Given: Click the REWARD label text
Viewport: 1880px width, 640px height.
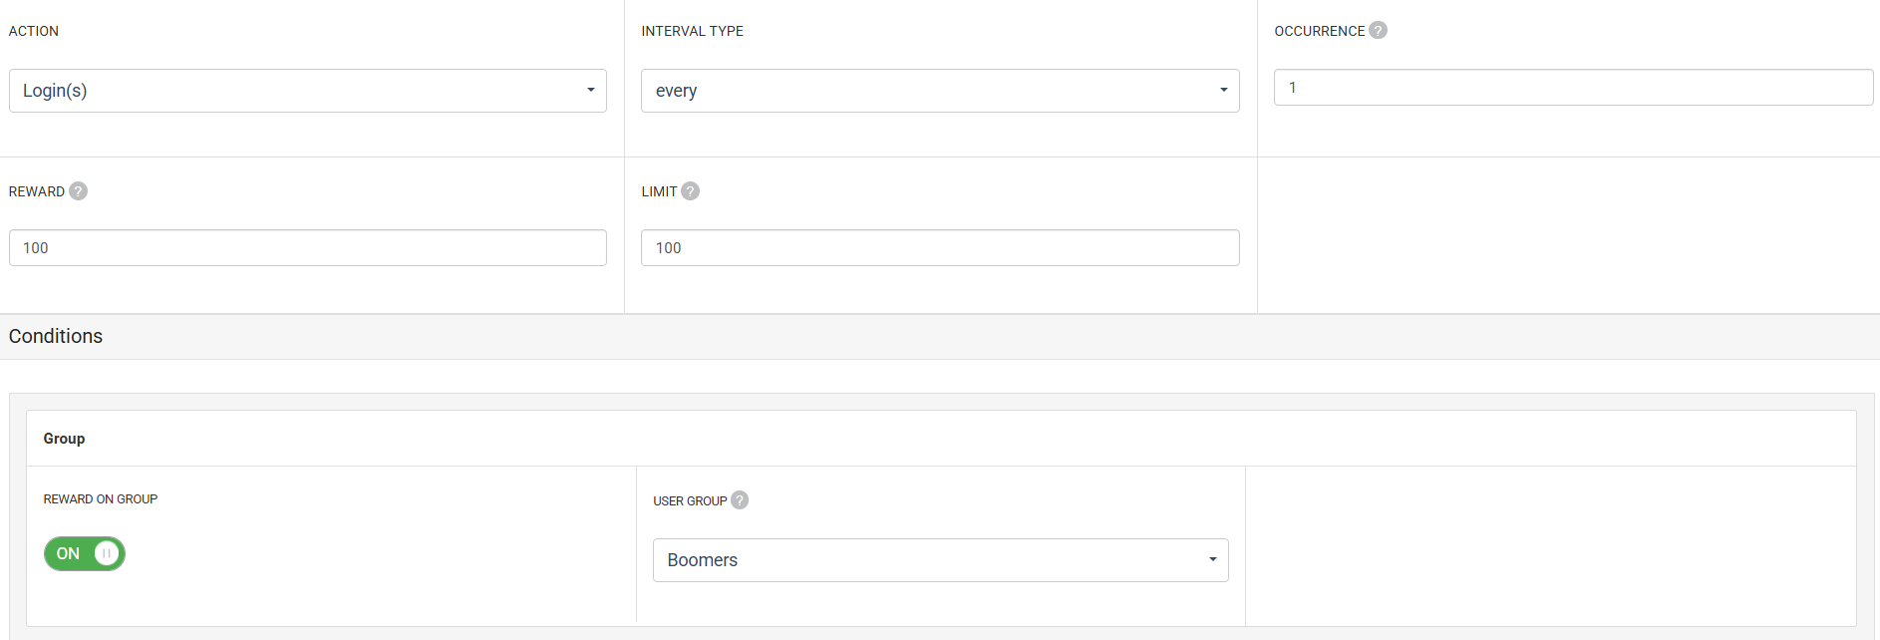Looking at the screenshot, I should tap(37, 191).
